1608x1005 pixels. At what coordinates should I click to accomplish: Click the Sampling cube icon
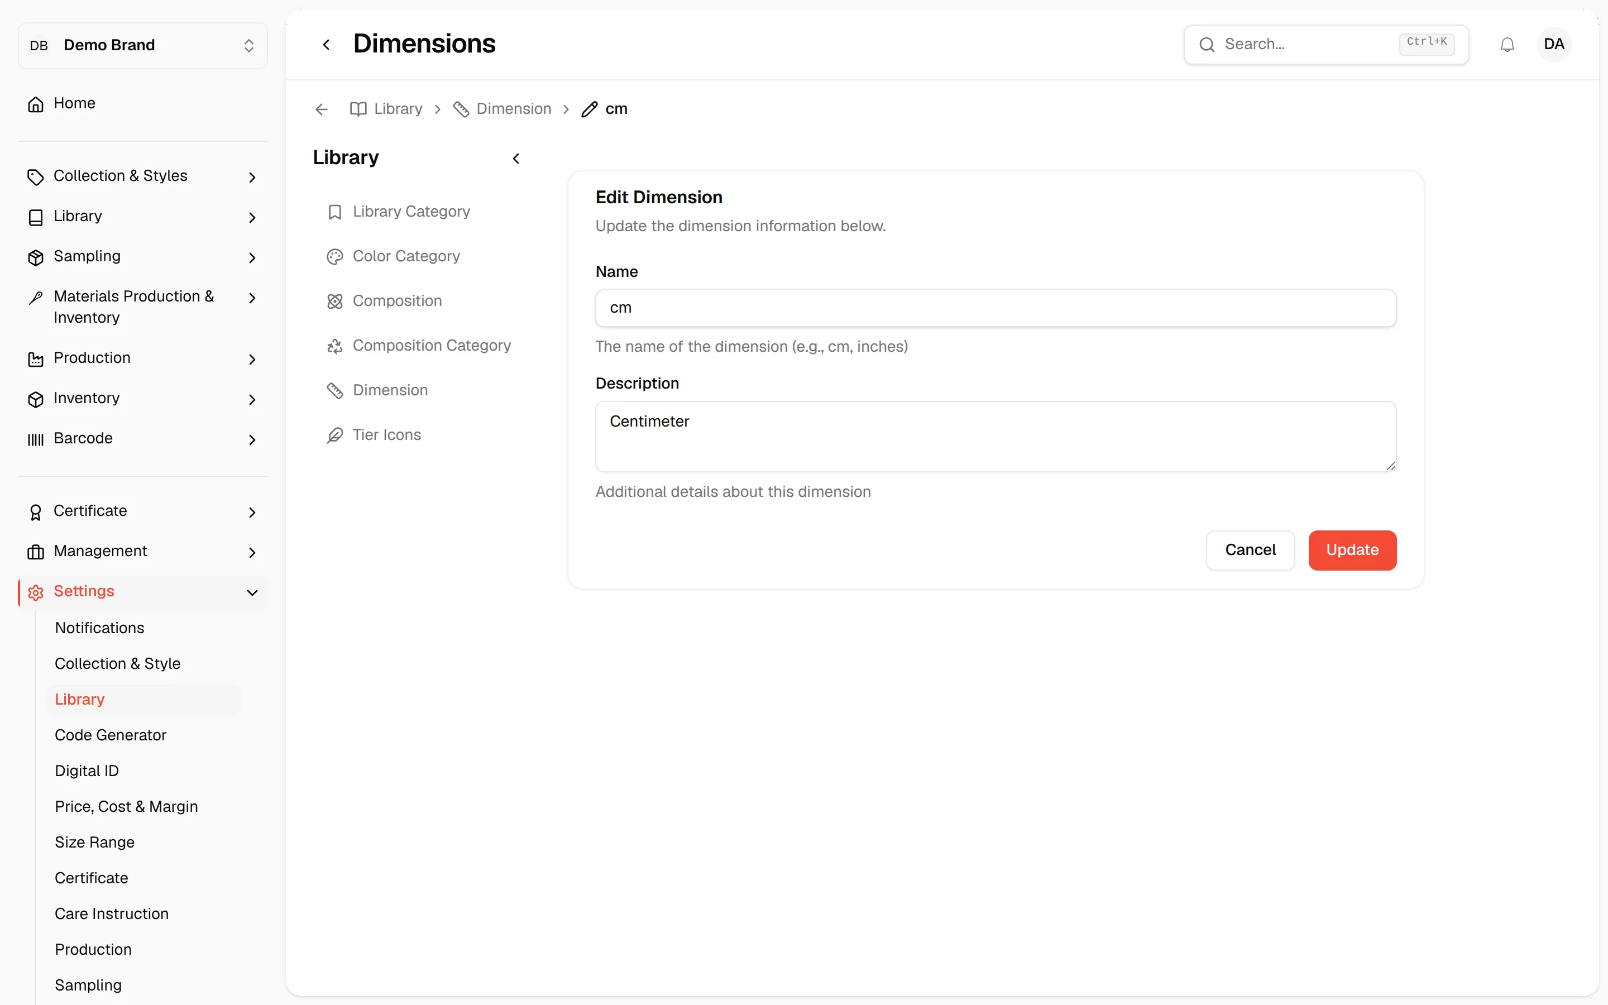tap(36, 257)
